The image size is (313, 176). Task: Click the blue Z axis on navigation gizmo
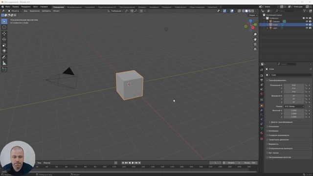click(250, 21)
